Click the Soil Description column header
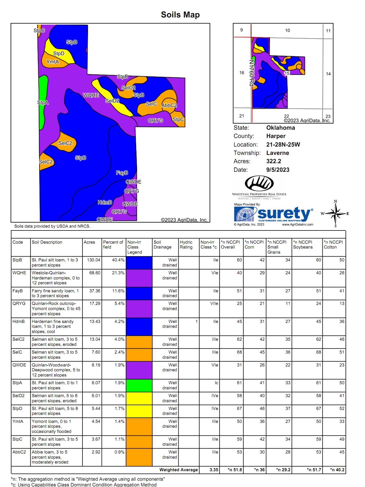This screenshot has height=487, width=365. [47, 242]
